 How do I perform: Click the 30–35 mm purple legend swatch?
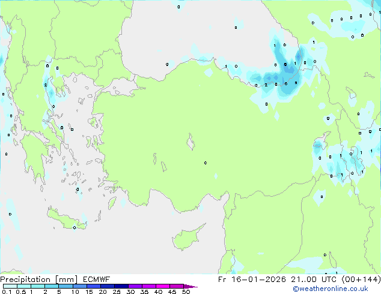coord(135,286)
